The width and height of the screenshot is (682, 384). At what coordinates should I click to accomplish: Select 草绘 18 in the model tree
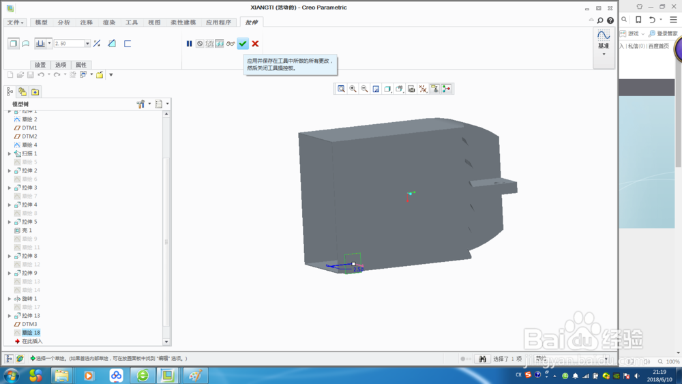[31, 333]
